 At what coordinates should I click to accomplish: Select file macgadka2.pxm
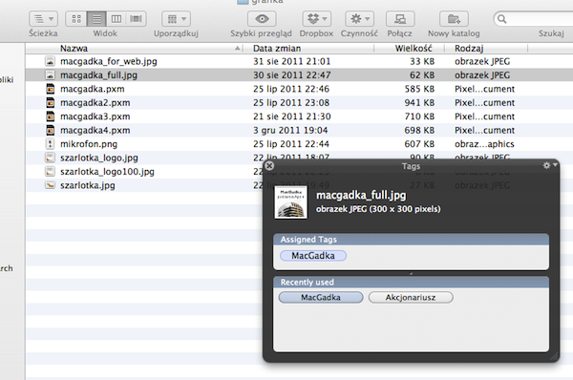95,103
